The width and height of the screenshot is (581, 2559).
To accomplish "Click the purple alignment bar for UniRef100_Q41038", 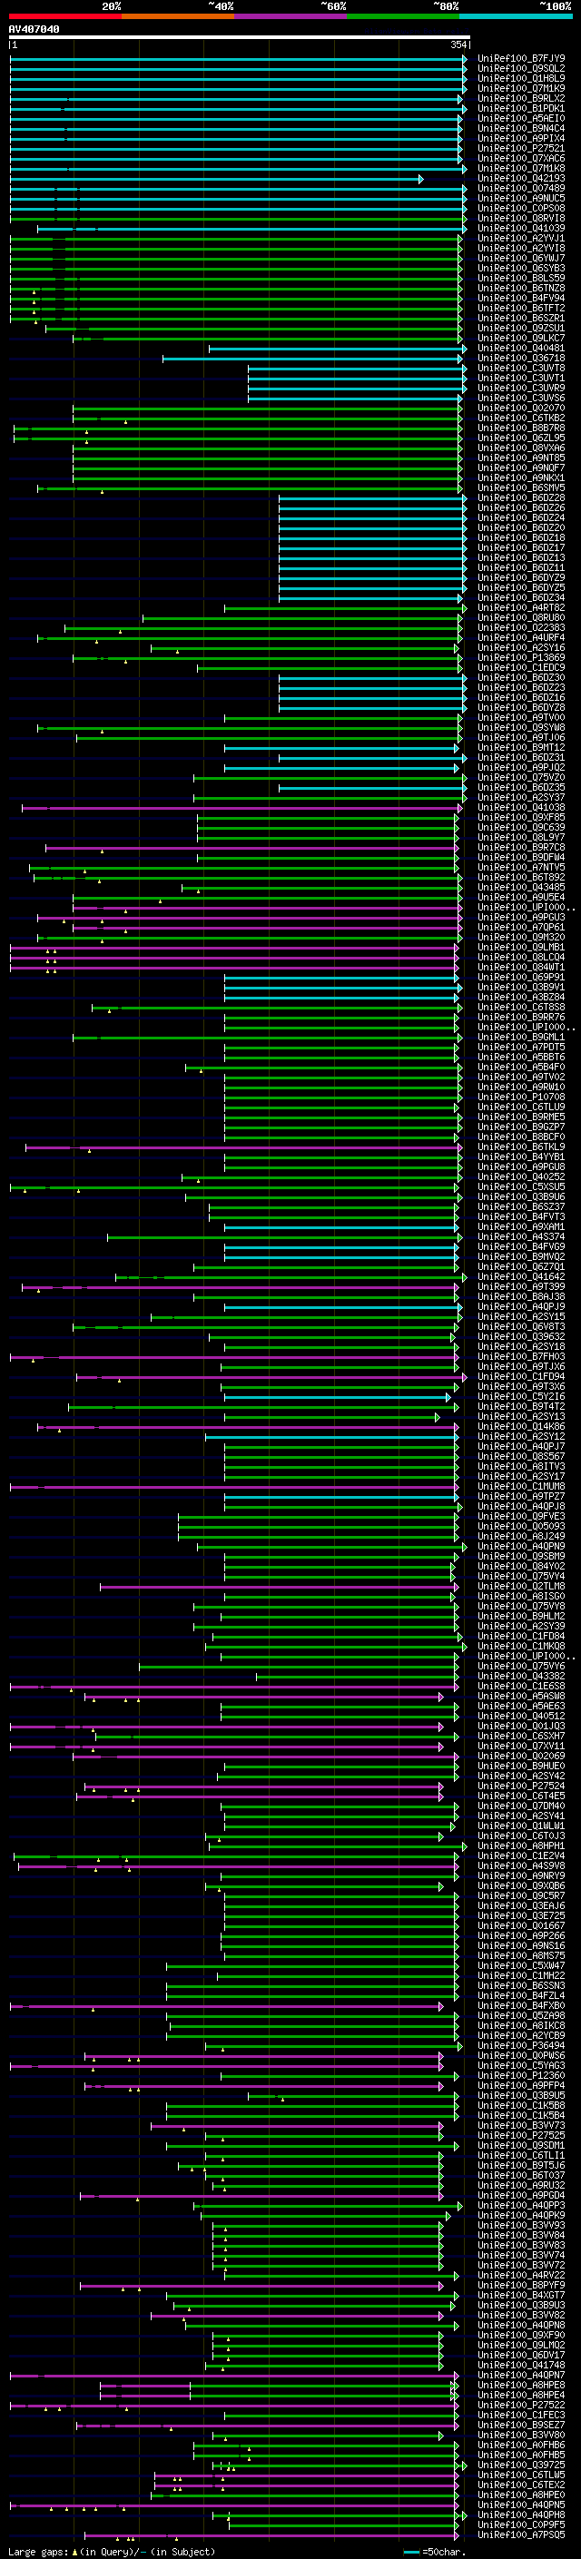I will [x=242, y=808].
